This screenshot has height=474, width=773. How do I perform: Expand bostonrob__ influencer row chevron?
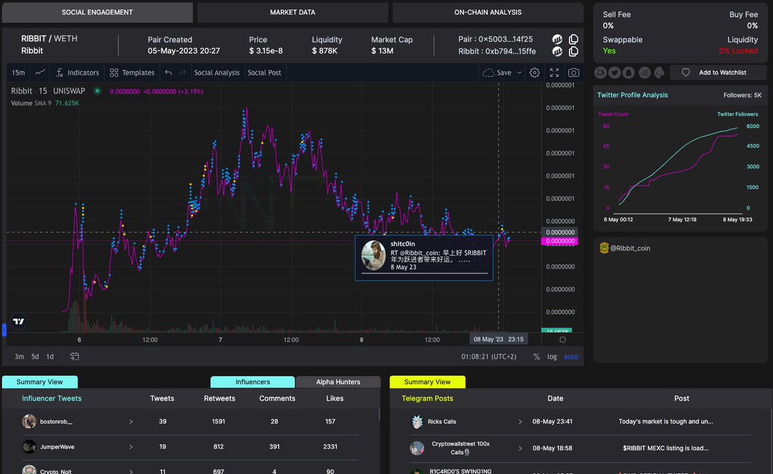coord(131,422)
